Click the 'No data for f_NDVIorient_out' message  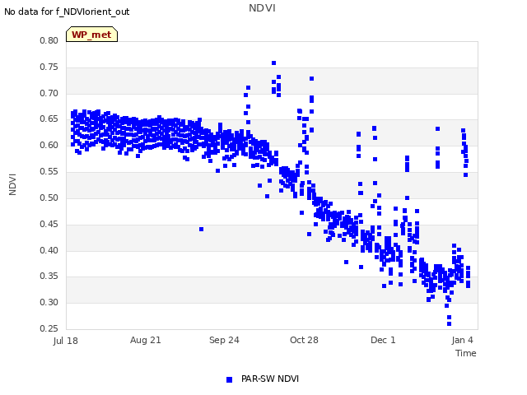point(67,12)
